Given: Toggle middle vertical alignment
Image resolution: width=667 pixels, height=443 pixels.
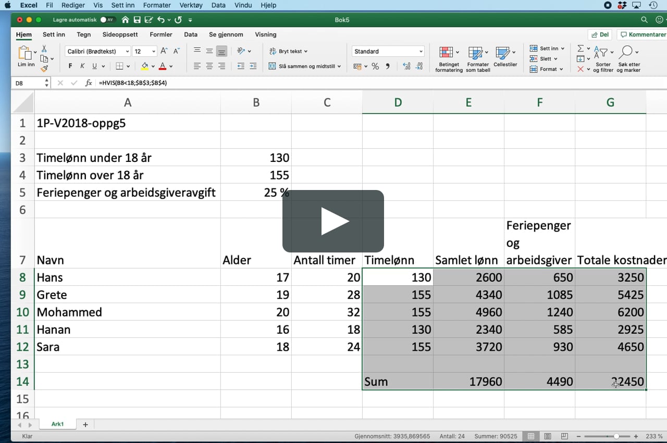Looking at the screenshot, I should pyautogui.click(x=209, y=51).
